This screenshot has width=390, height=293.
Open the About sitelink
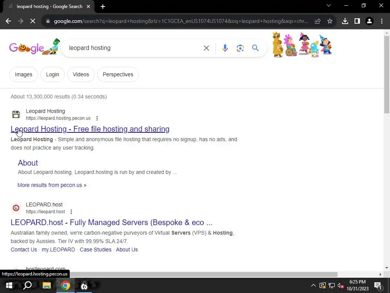pyautogui.click(x=28, y=163)
